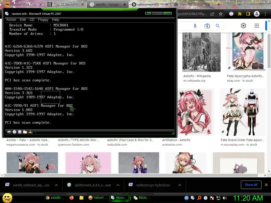
Task: Toggle Chrome side panel icon
Action: coord(248,14)
